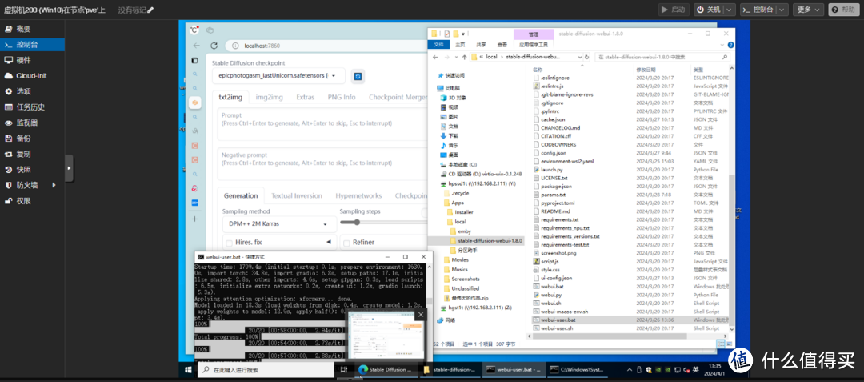
Task: Open the Windows Start menu
Action: [x=187, y=369]
